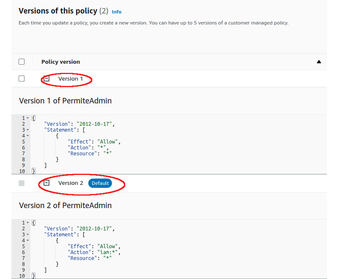Select the Version 1 row label
The image size is (338, 279).
pos(71,79)
